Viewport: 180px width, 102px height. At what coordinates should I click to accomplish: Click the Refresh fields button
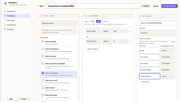coord(173,42)
